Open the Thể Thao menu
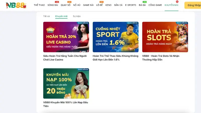Viewport: 201px width, 113px height. click(x=39, y=5)
